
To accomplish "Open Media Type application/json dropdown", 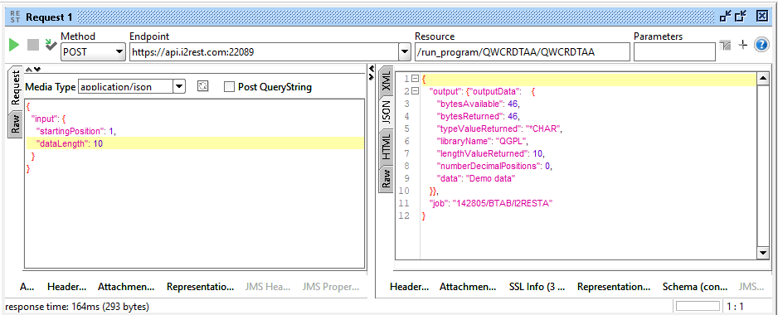I will tap(179, 87).
